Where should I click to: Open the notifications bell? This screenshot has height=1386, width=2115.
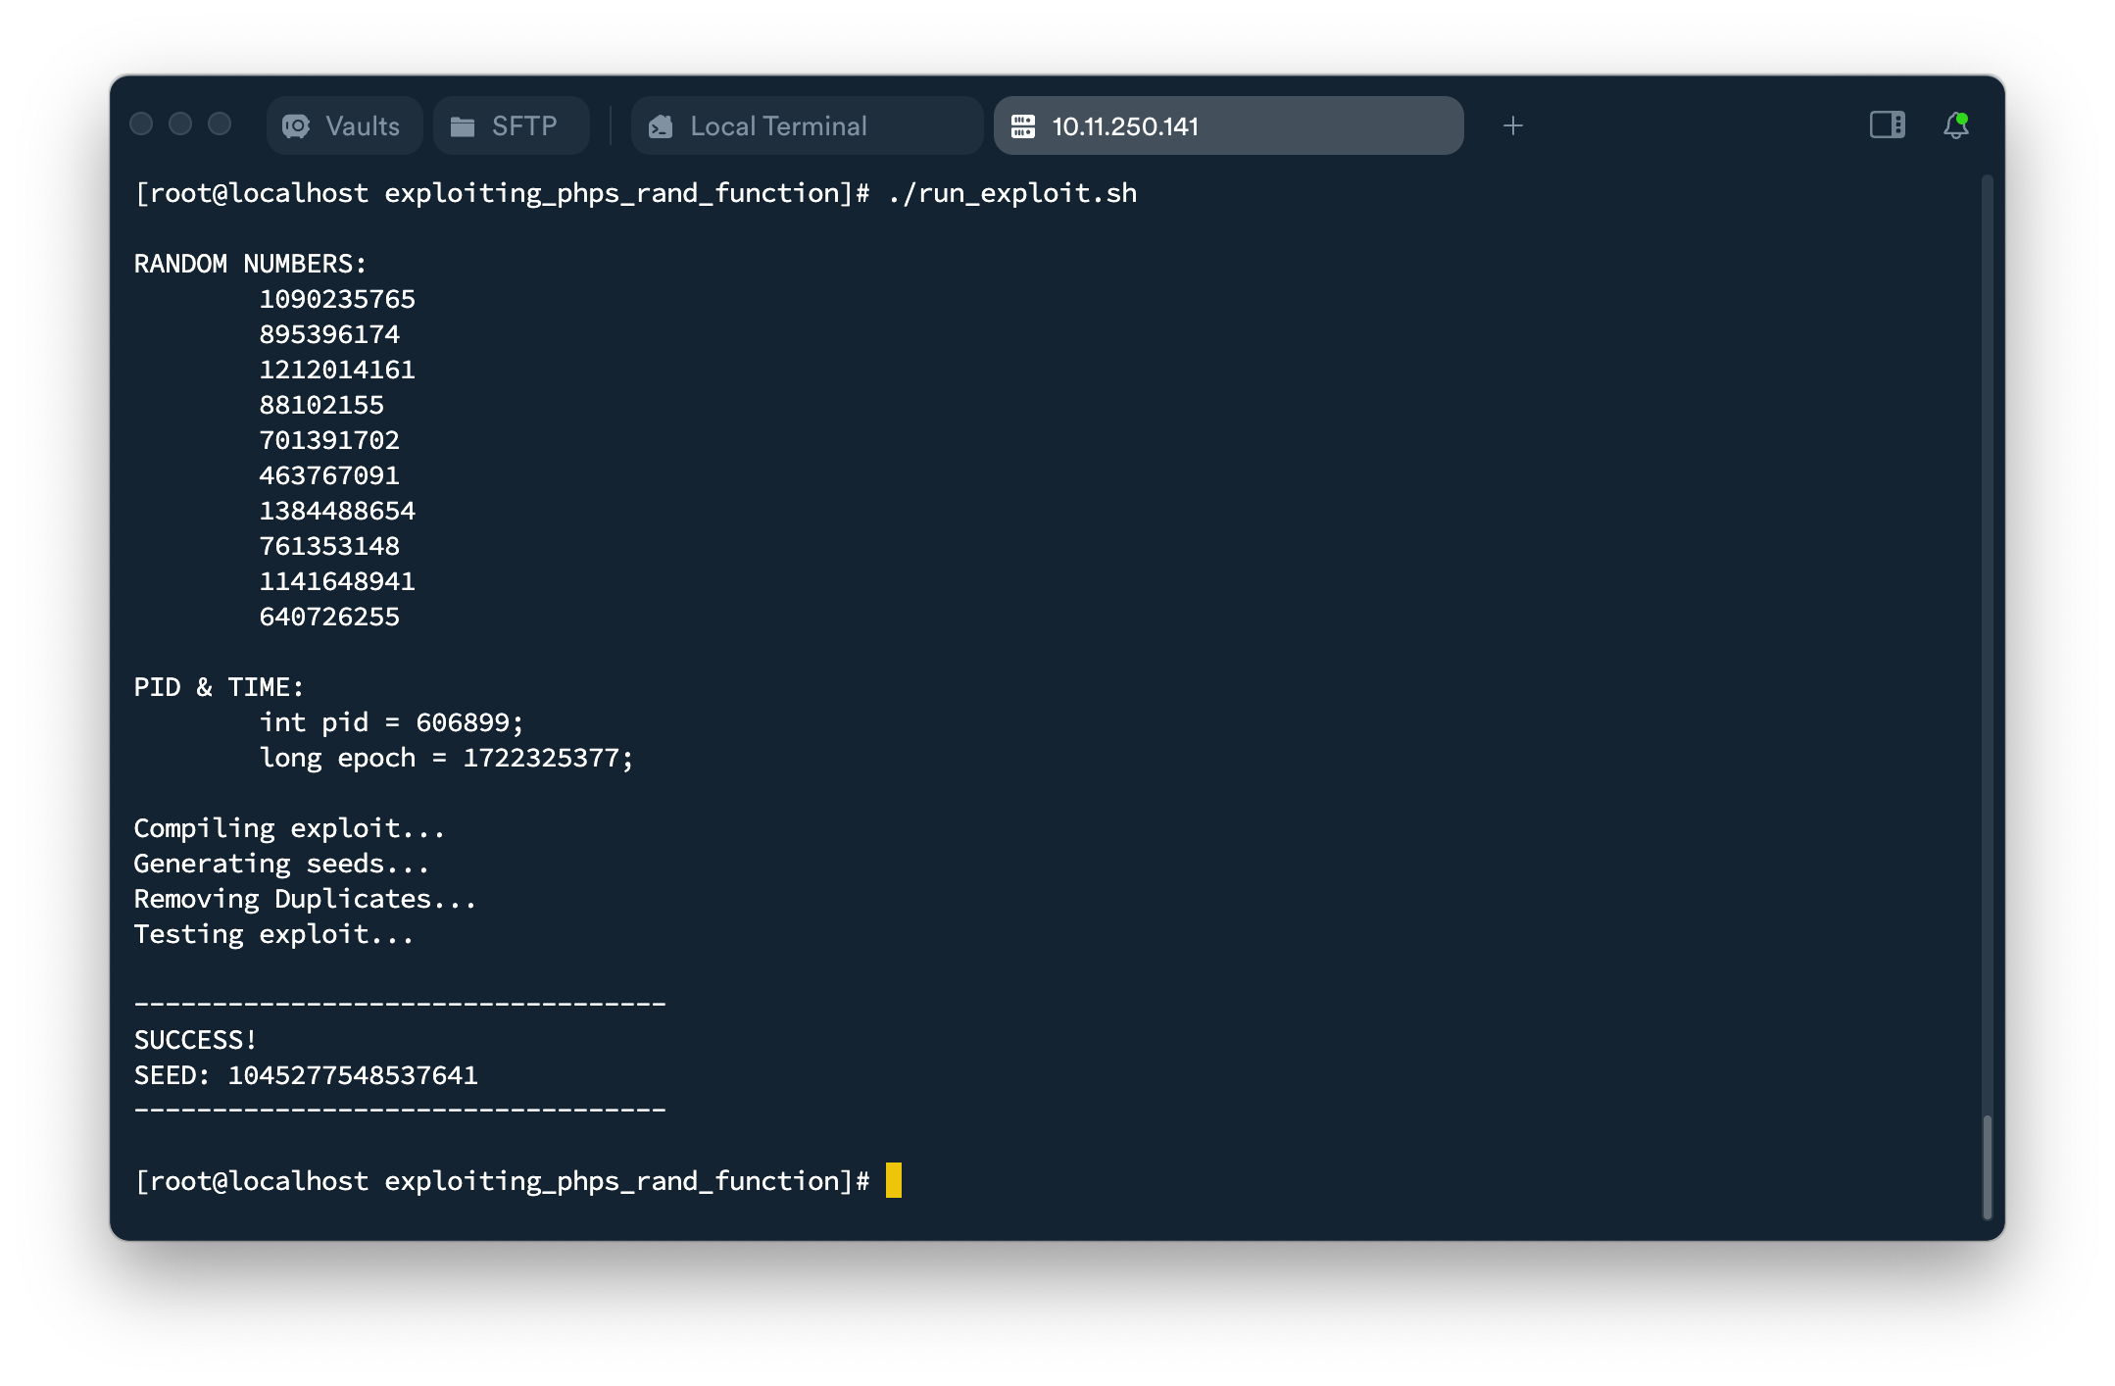coord(1955,125)
